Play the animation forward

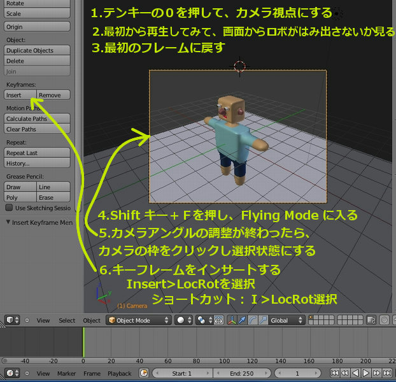click(365, 373)
